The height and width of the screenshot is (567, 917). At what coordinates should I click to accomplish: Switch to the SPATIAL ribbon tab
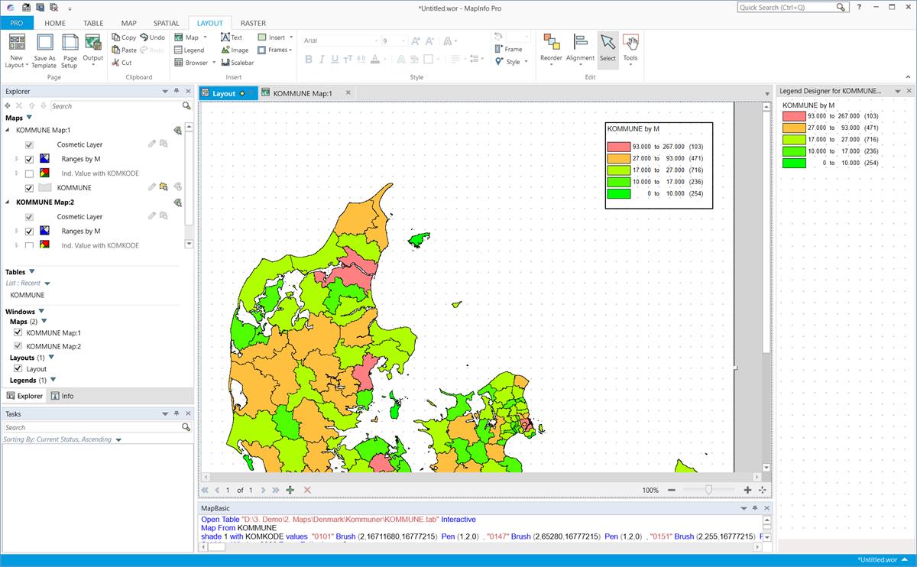click(x=165, y=24)
